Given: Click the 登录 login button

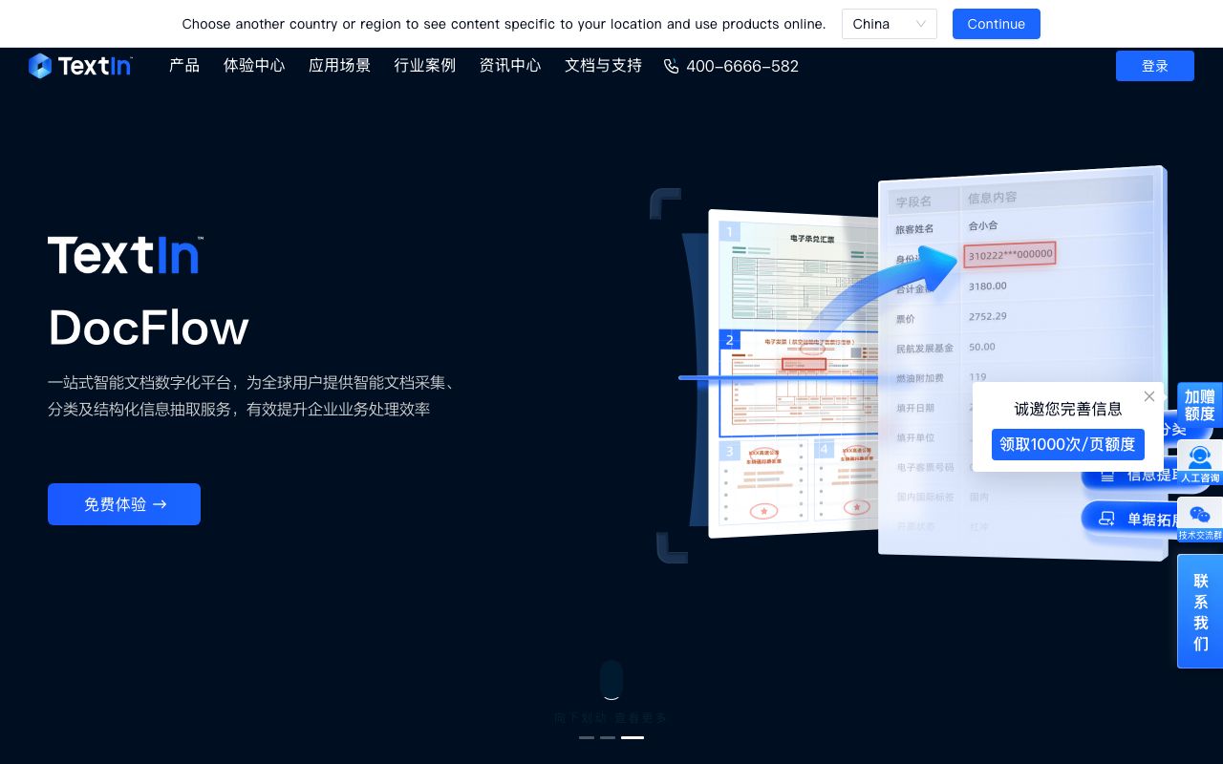Looking at the screenshot, I should pos(1155,66).
